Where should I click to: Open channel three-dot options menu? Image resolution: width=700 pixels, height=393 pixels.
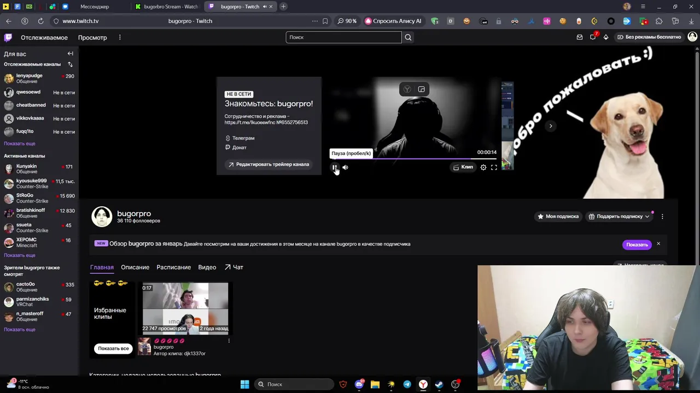coord(662,217)
